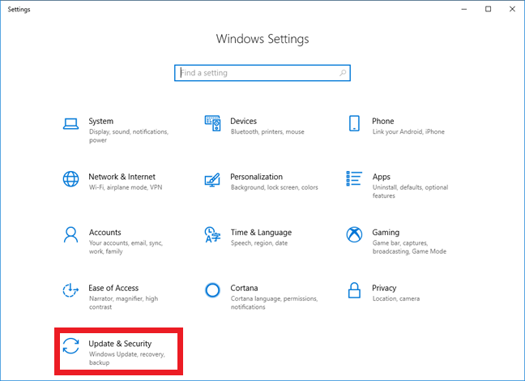525x381 pixels.
Task: Click 'Speech, region, date' description
Action: click(259, 243)
